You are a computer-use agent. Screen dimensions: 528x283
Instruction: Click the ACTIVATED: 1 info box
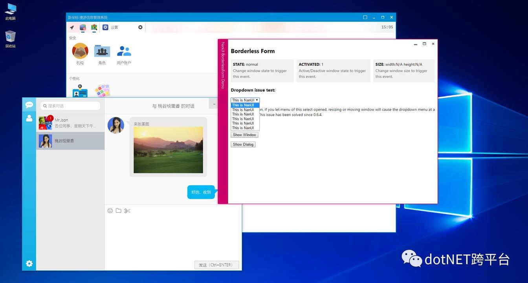[333, 71]
